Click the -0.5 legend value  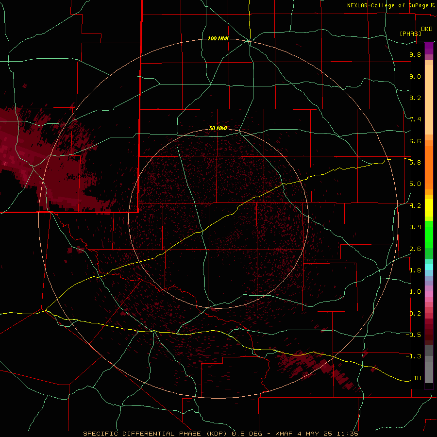pos(413,335)
